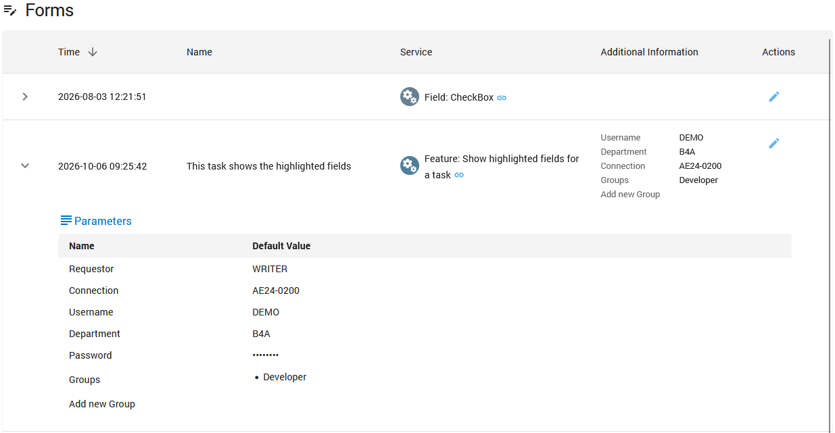The width and height of the screenshot is (835, 433).
Task: Click the Name column header
Action: (199, 52)
